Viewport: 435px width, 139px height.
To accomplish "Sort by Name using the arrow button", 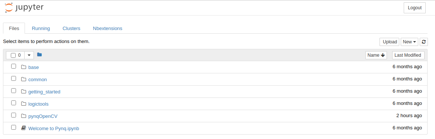I will pos(376,55).
